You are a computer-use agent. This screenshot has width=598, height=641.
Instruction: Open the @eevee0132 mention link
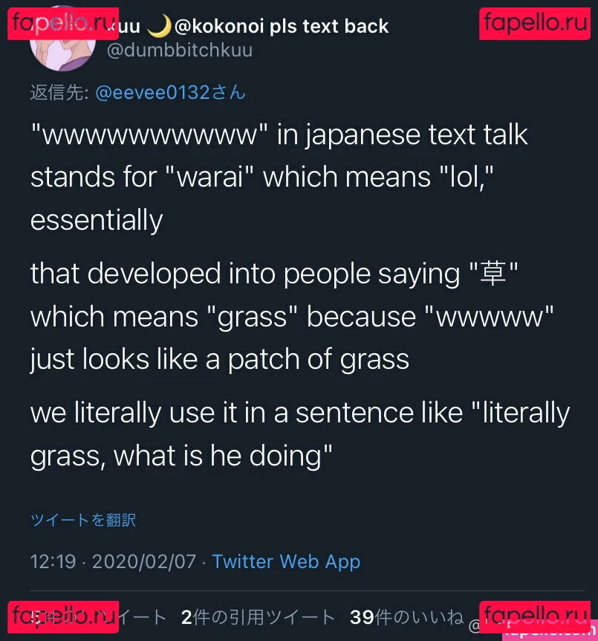pyautogui.click(x=170, y=92)
